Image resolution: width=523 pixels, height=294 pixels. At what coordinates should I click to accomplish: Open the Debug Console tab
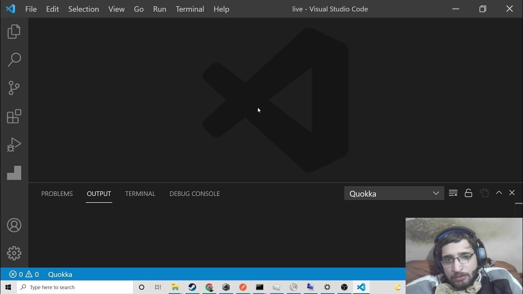point(194,194)
